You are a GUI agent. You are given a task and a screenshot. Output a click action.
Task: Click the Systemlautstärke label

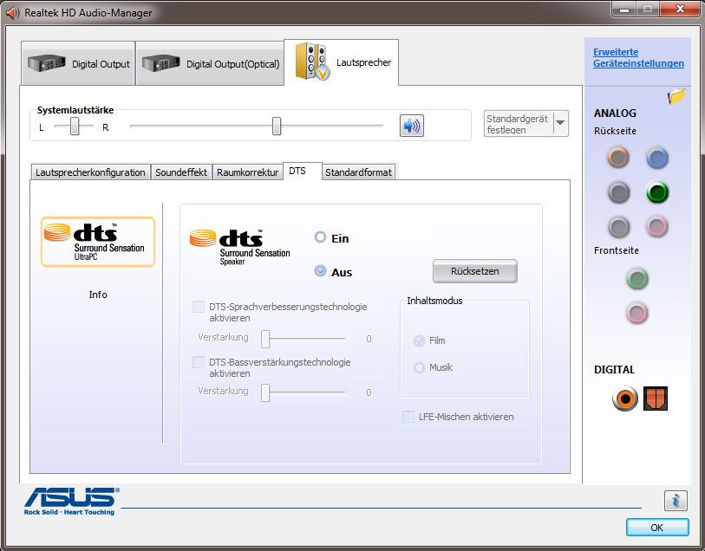(75, 110)
